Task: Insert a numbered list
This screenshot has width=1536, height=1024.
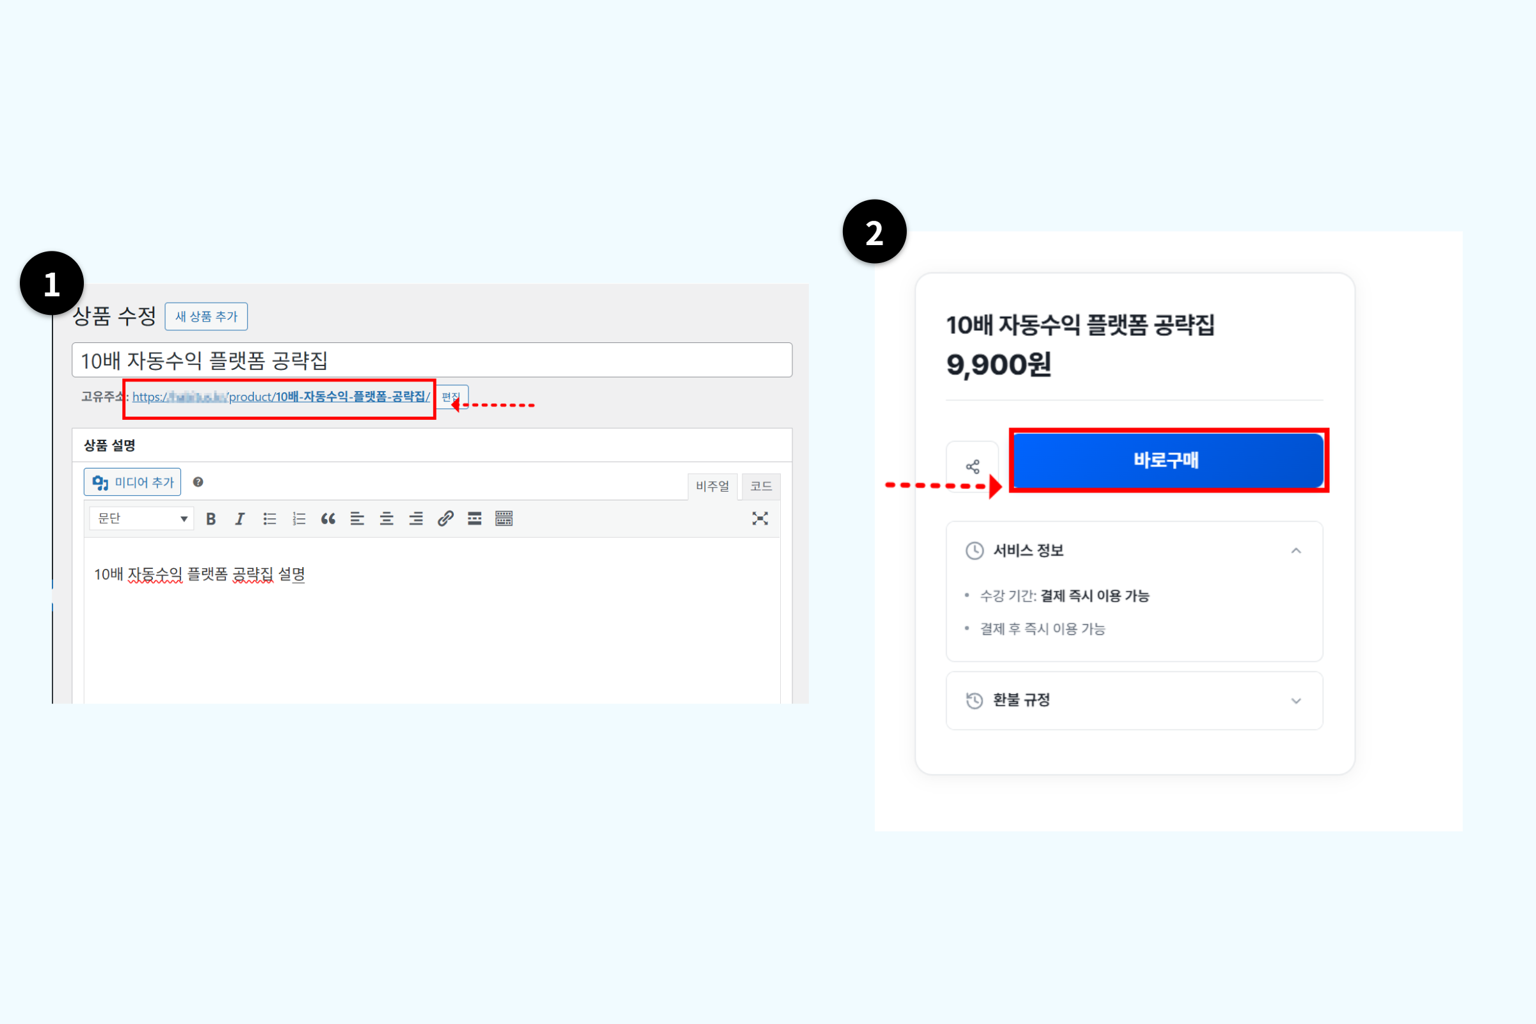Action: point(298,519)
